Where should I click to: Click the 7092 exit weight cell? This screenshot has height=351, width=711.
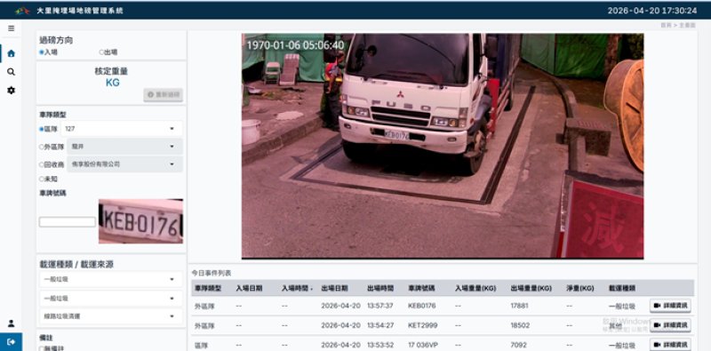pyautogui.click(x=518, y=345)
